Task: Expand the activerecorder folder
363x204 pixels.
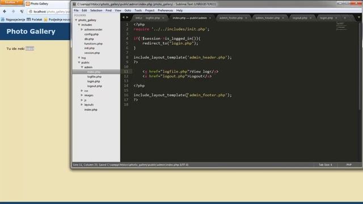Action: coord(82,29)
